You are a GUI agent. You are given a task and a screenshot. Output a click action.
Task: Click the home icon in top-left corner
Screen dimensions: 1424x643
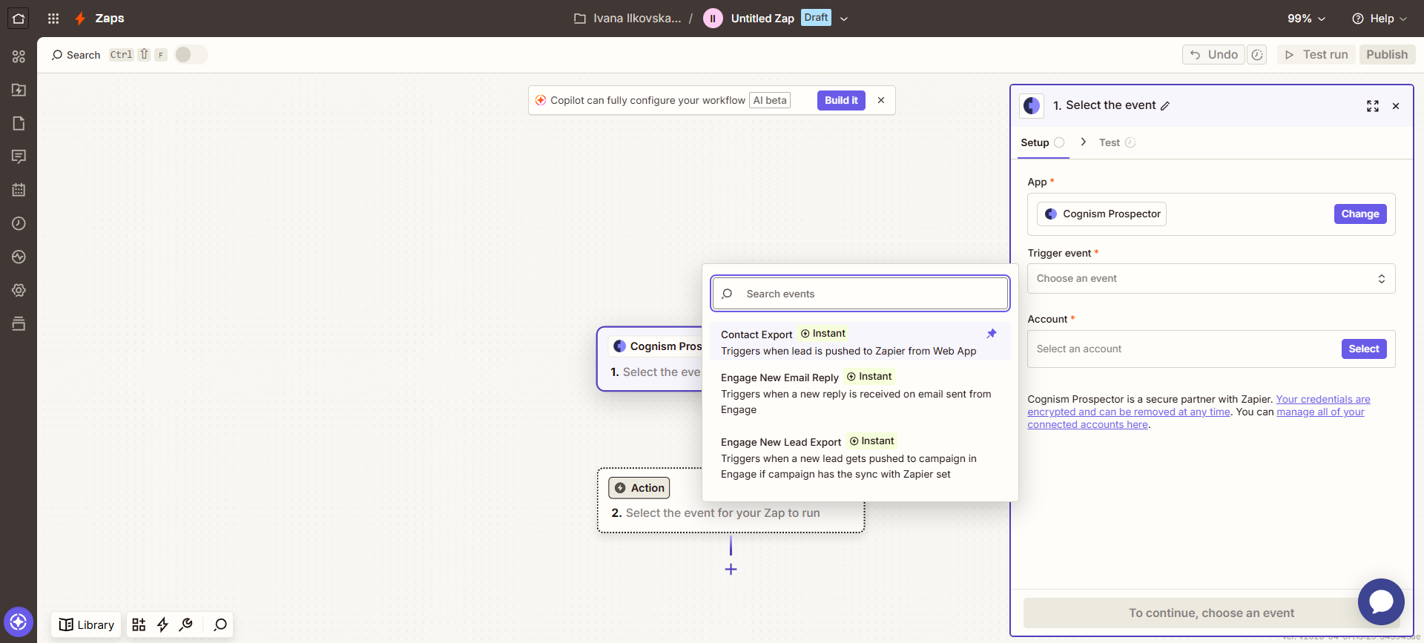coord(19,19)
